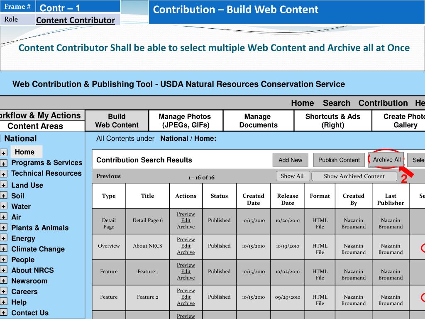425x319 pixels.
Task: Select Newsroom content area
Action: [29, 281]
